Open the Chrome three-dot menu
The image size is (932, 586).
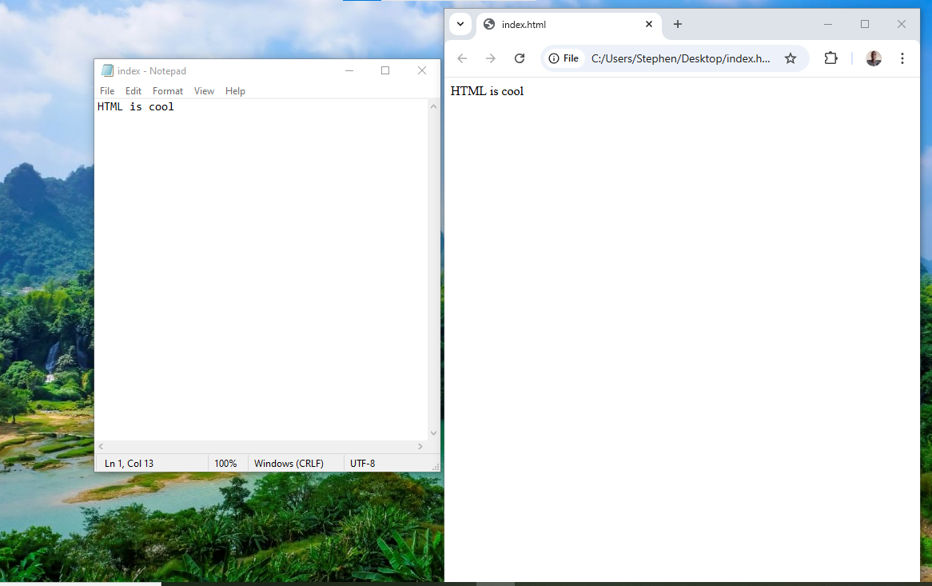pyautogui.click(x=902, y=58)
